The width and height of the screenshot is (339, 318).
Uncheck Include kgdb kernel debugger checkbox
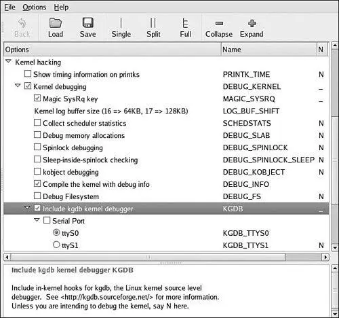click(37, 208)
